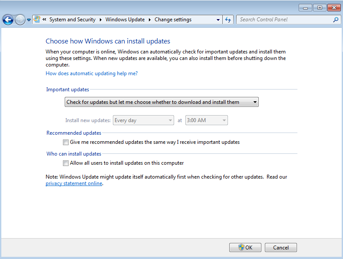Expand the address bar history dropdown

[x=218, y=20]
